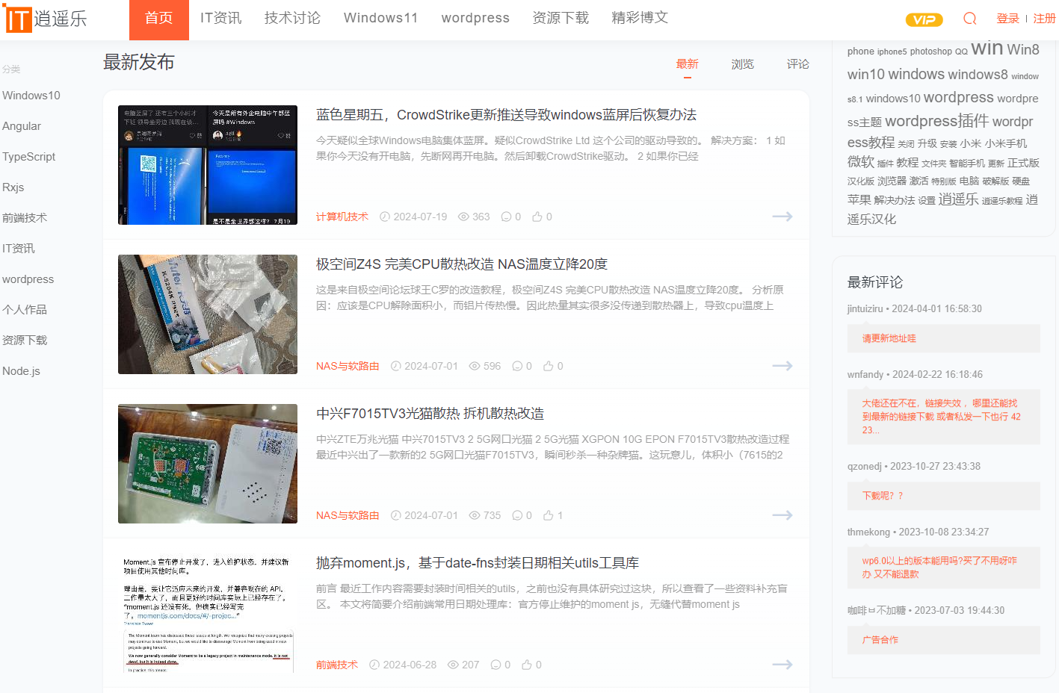Open 抛弃moment.js article title

478,563
